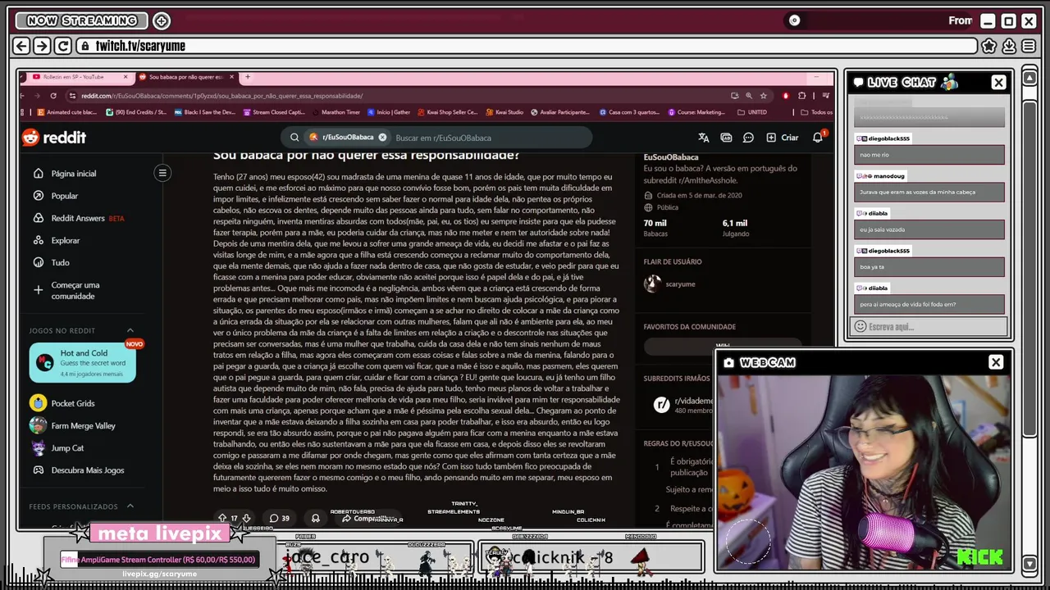This screenshot has width=1050, height=590.
Task: Click the outer scrollbar down arrow
Action: pos(1029,563)
